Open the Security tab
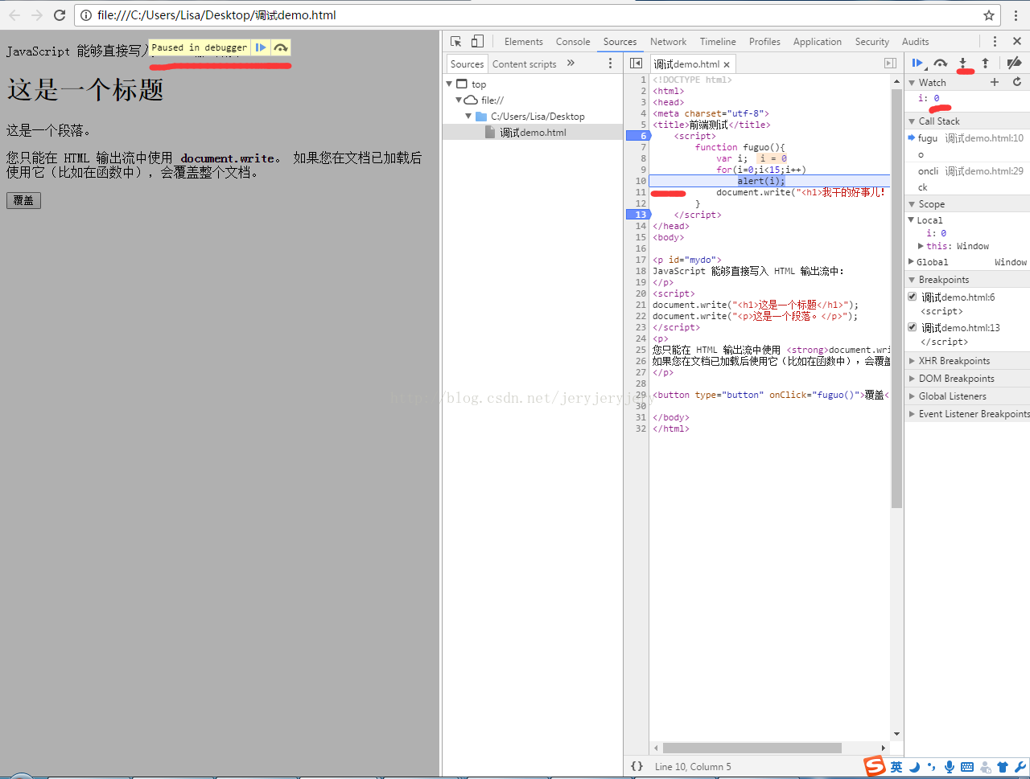 pyautogui.click(x=872, y=42)
